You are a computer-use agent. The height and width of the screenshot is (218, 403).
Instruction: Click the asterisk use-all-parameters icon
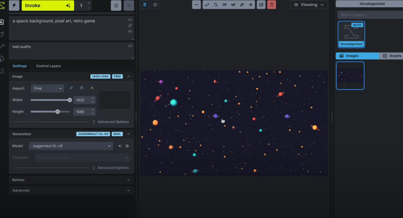pyautogui.click(x=251, y=5)
